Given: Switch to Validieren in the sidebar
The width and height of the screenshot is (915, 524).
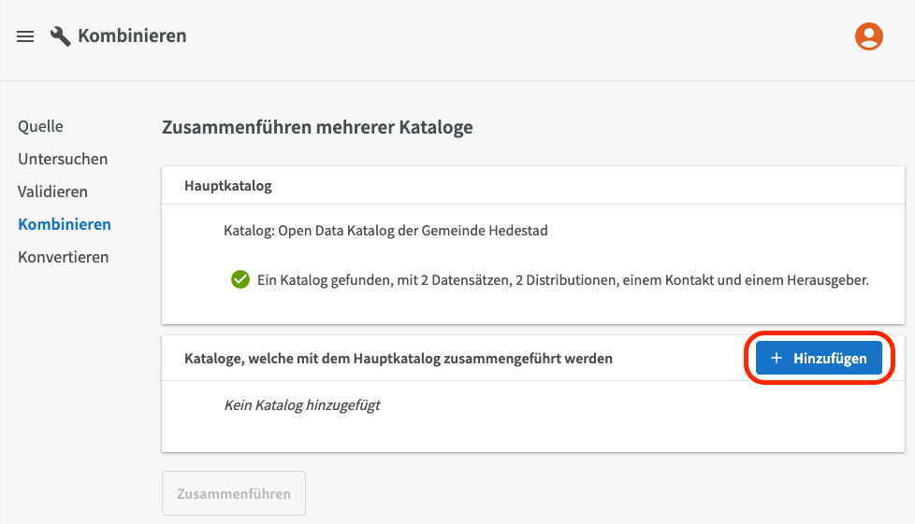Looking at the screenshot, I should coord(52,191).
